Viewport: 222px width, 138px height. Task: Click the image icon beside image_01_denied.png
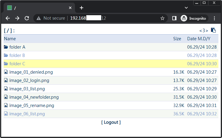(x=6, y=72)
